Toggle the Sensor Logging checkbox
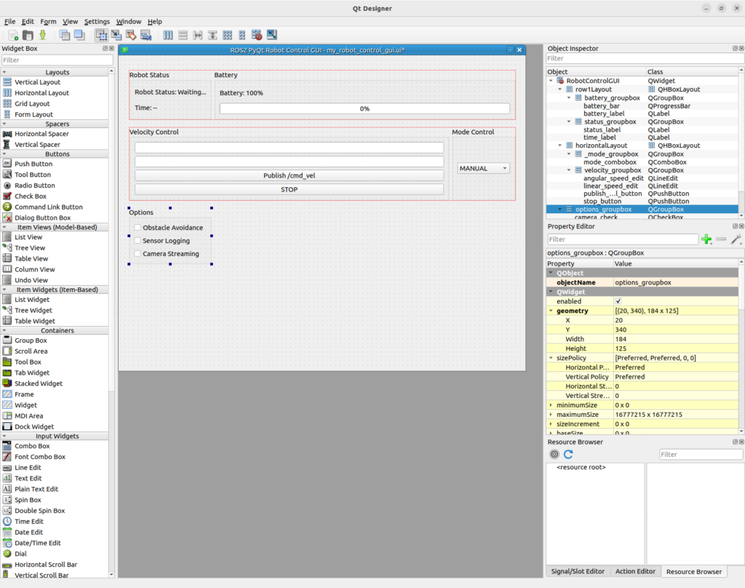 click(138, 241)
